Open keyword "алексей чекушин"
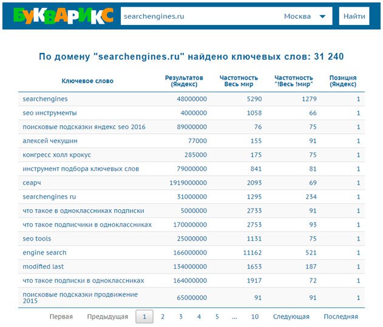 (50, 141)
